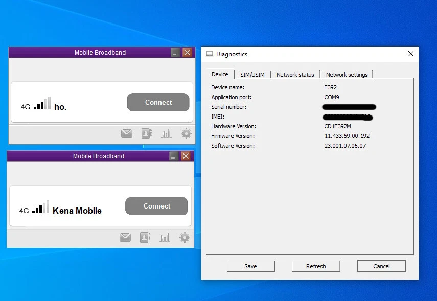Click the Diagnostics window title icon
This screenshot has width=437, height=301.
[x=210, y=54]
